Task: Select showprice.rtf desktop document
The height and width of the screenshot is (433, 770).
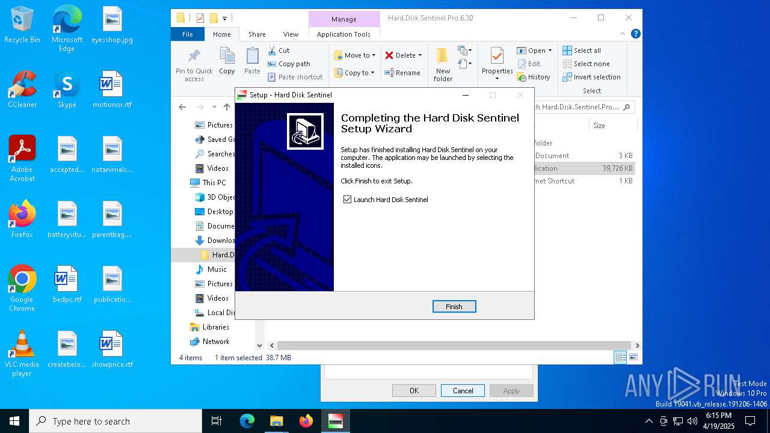Action: coord(112,349)
